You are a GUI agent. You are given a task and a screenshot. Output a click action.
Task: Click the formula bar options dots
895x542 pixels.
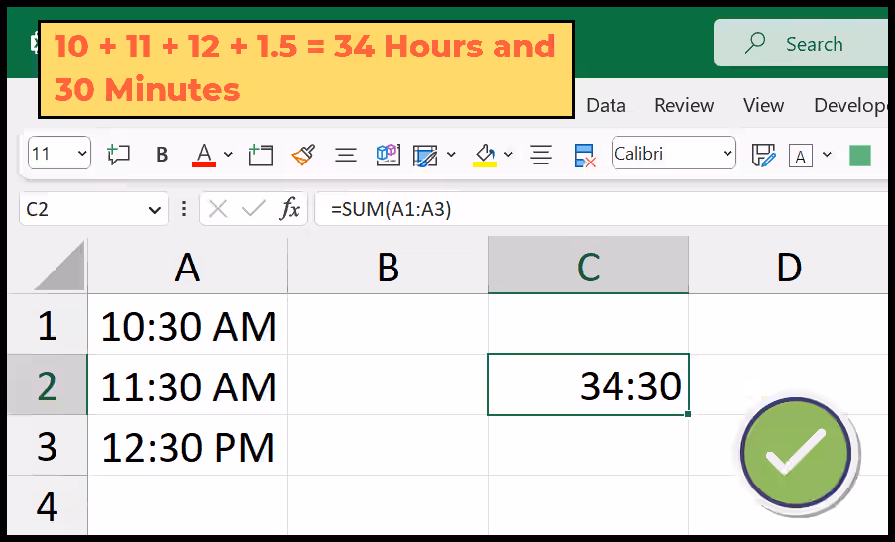(183, 209)
